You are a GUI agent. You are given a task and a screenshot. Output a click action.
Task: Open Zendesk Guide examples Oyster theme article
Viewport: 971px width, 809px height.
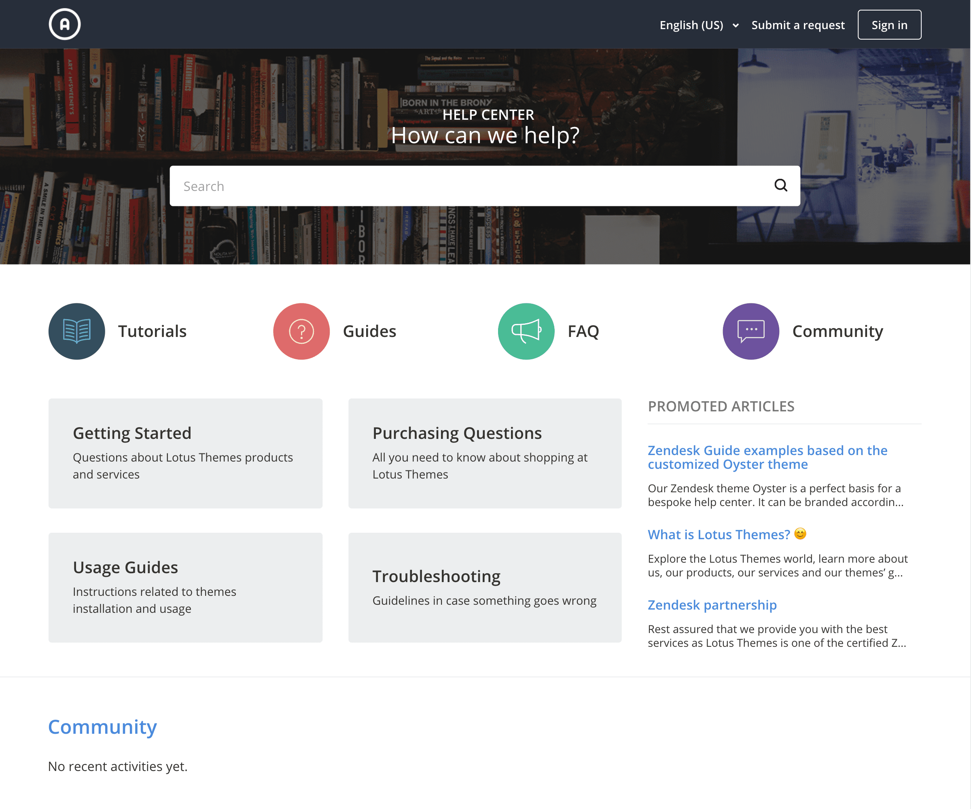tap(767, 457)
